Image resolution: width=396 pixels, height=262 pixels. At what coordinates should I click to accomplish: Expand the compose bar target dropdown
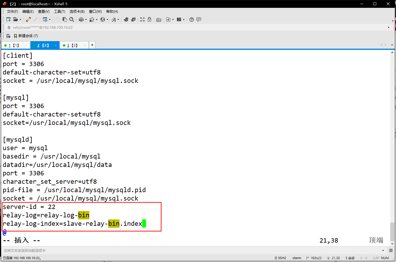point(383,250)
